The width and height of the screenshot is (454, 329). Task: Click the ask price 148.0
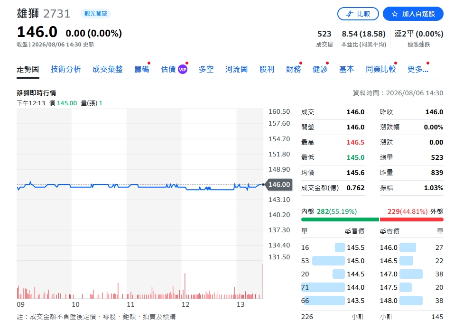tap(389, 301)
